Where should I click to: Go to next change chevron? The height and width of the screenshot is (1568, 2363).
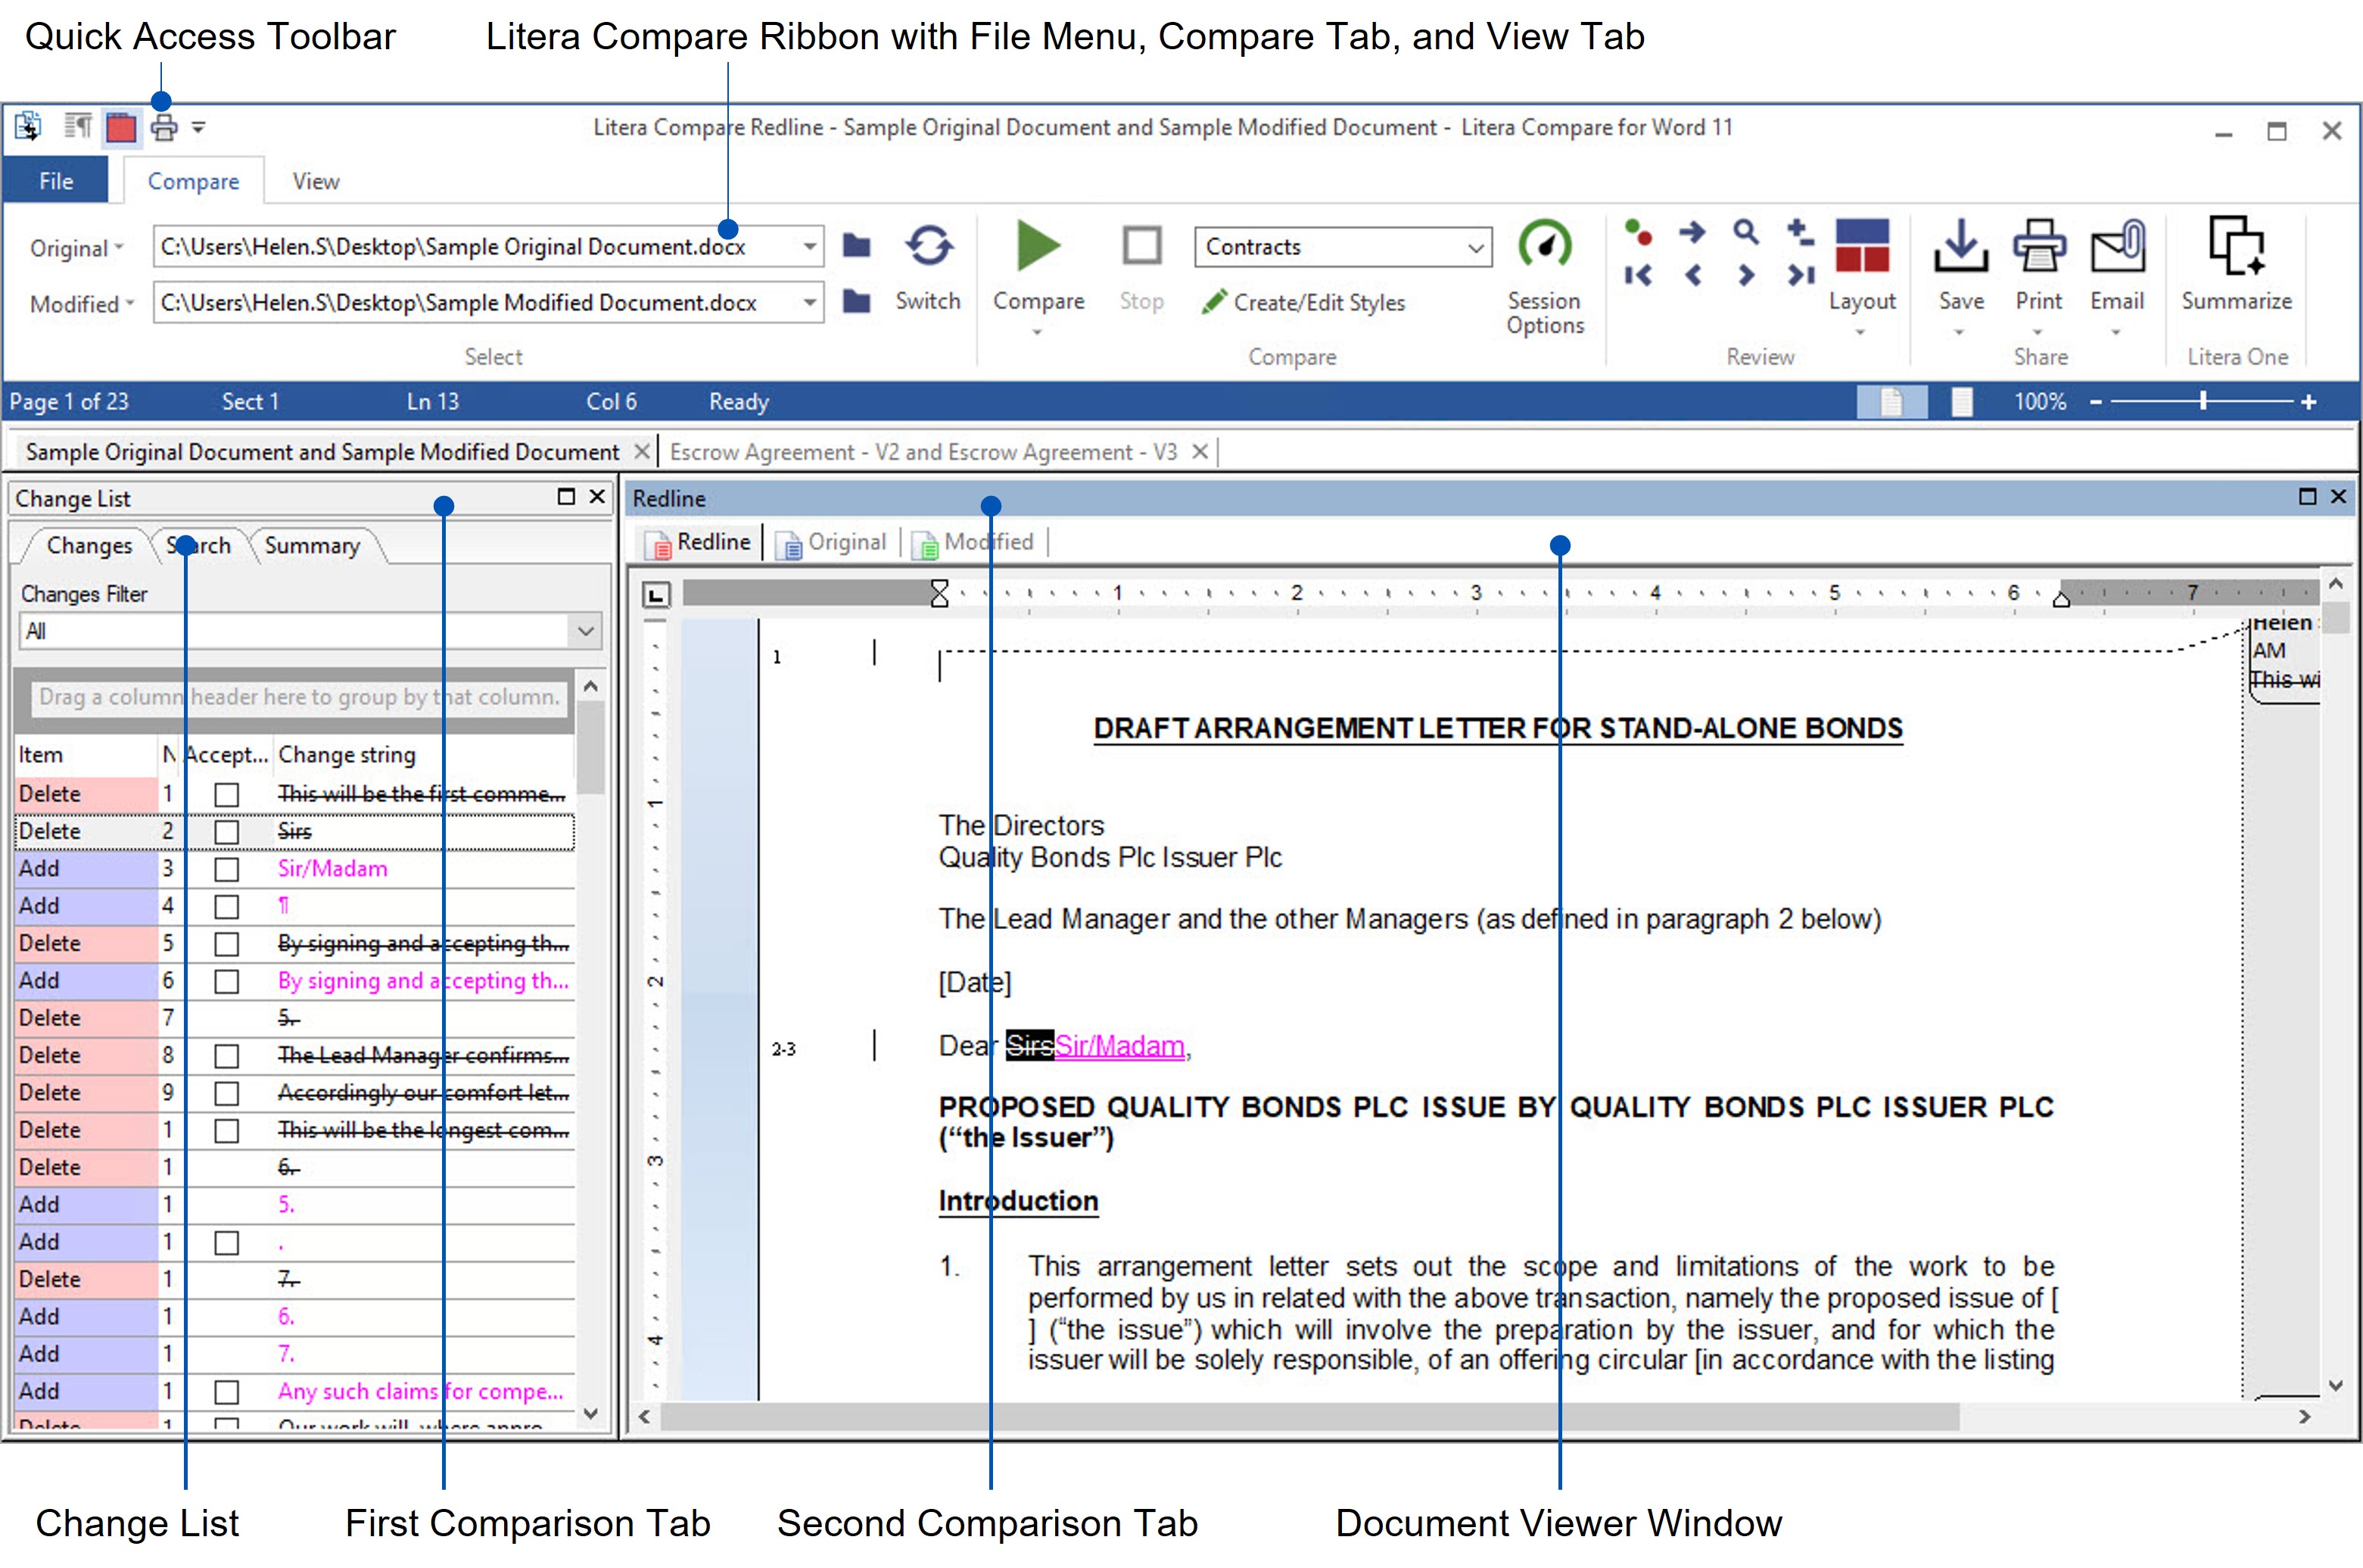(1746, 275)
